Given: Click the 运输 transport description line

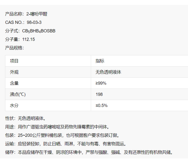Looking at the screenshot, I should click(x=66, y=144).
